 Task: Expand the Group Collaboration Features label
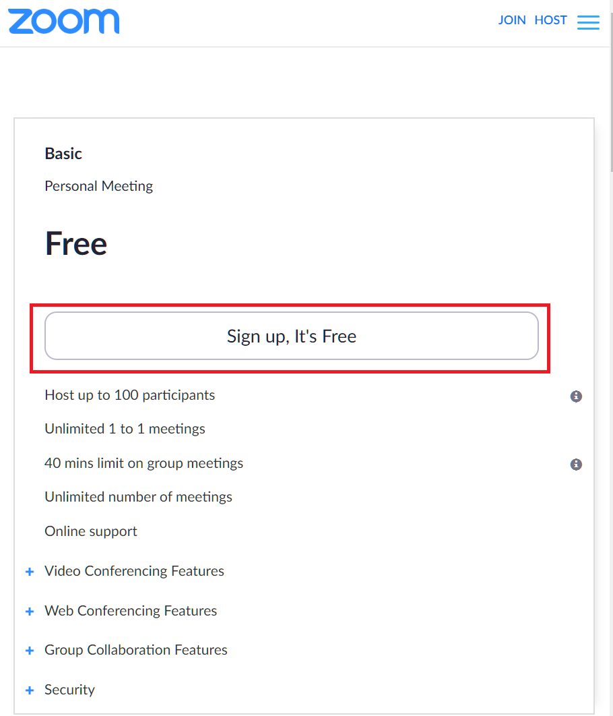pyautogui.click(x=136, y=650)
